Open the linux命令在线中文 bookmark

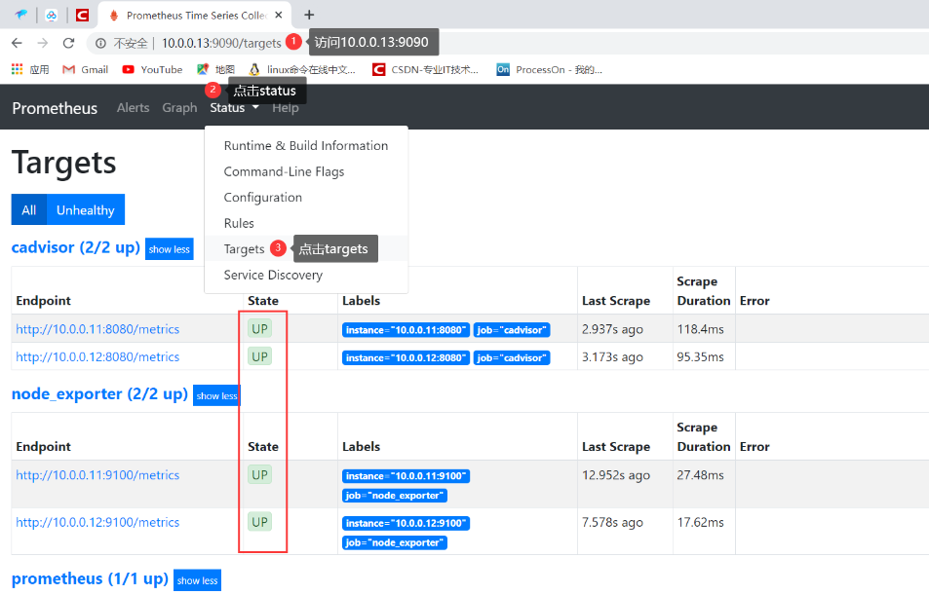pyautogui.click(x=302, y=69)
